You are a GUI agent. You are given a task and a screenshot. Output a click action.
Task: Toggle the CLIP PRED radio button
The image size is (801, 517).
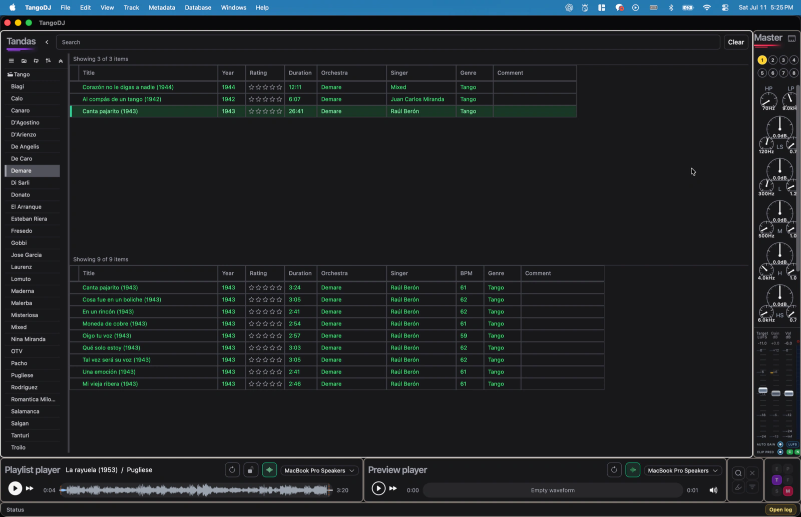pyautogui.click(x=780, y=452)
